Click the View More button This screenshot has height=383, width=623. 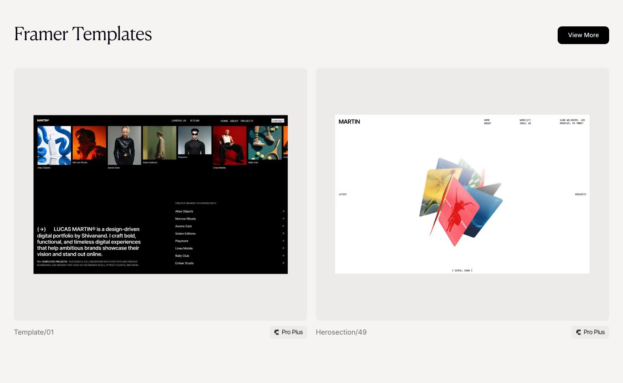coord(583,35)
